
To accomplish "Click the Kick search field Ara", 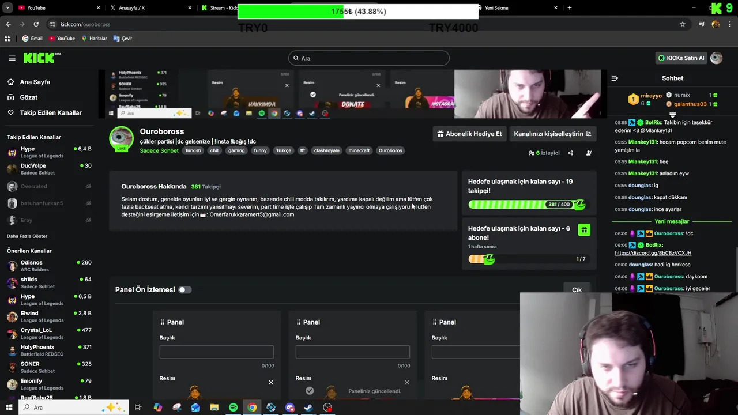I will [x=369, y=58].
